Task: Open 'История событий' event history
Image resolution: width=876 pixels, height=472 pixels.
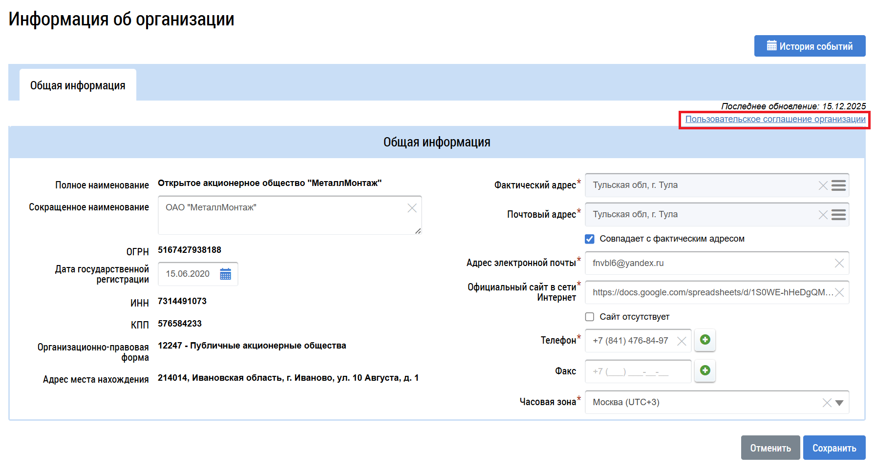Action: [810, 46]
